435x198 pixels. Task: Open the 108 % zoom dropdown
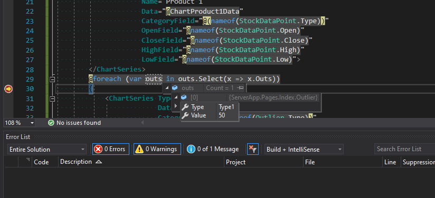point(32,123)
